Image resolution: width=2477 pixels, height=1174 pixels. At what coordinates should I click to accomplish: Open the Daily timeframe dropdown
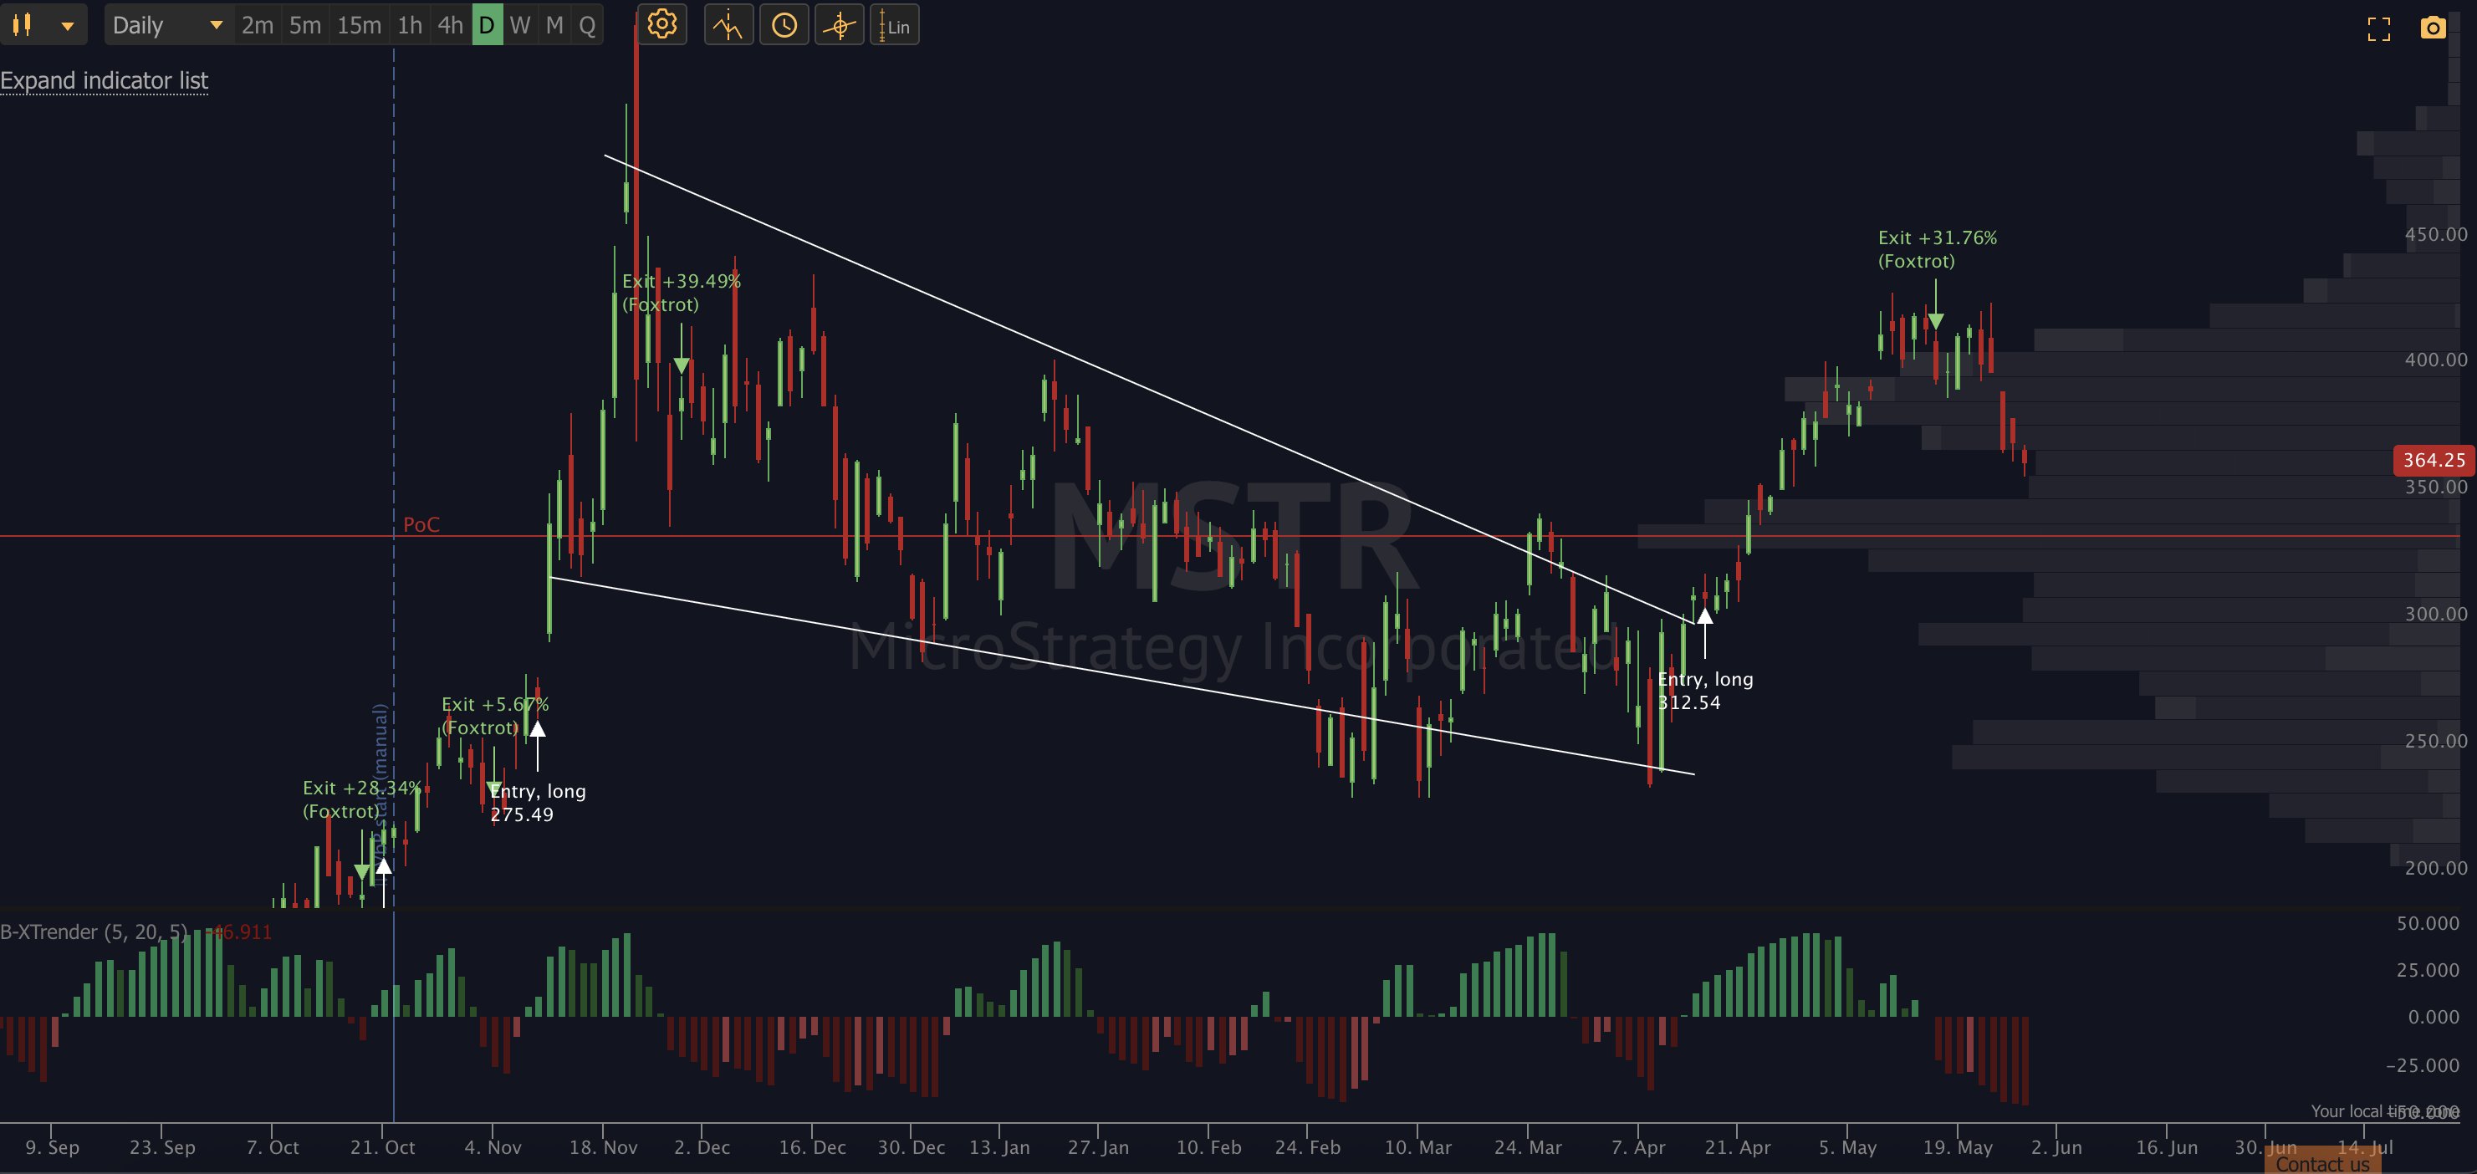[166, 25]
